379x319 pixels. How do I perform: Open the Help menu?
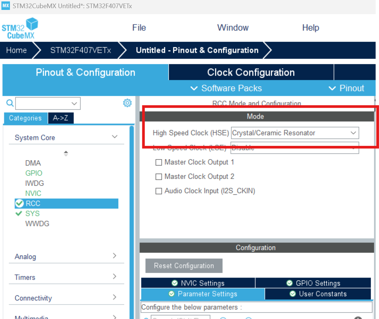point(311,28)
